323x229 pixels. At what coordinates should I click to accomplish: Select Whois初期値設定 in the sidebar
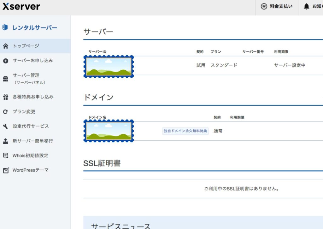coord(35,156)
